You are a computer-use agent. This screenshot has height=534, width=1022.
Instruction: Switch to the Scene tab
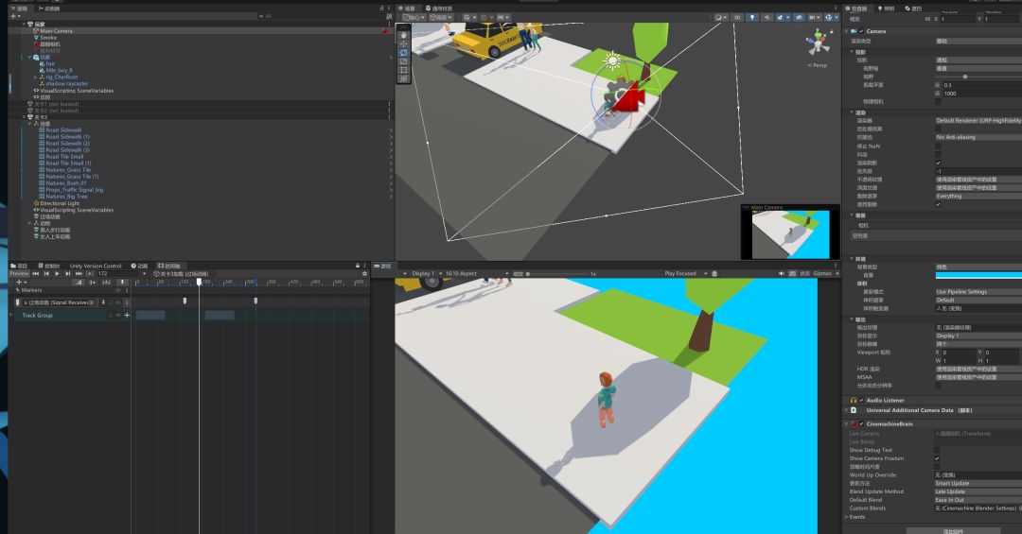pyautogui.click(x=407, y=9)
